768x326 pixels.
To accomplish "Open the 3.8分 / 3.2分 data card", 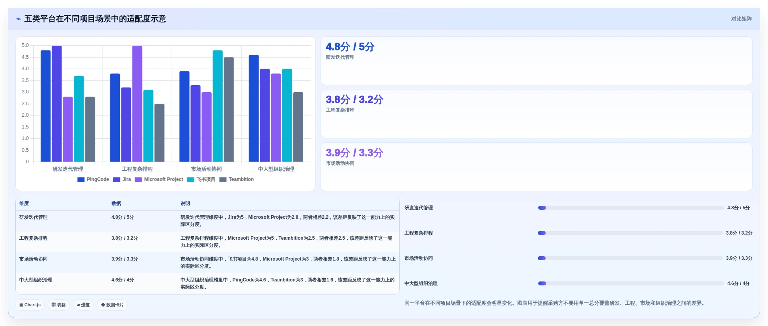I will coord(537,114).
